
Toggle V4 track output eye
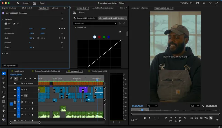[x=25, y=96]
